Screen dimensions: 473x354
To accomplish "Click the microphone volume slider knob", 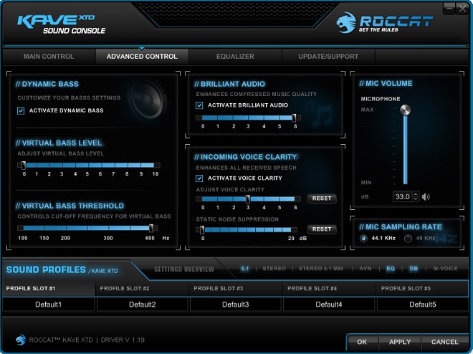I will 405,110.
